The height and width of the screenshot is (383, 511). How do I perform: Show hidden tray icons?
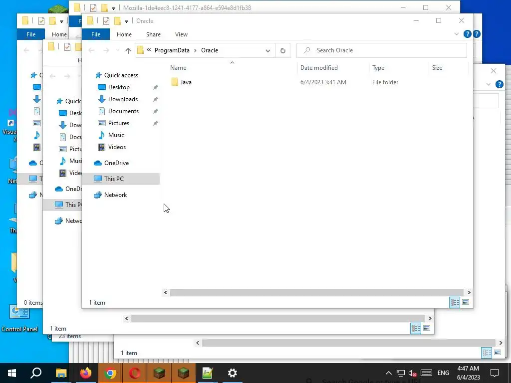389,373
